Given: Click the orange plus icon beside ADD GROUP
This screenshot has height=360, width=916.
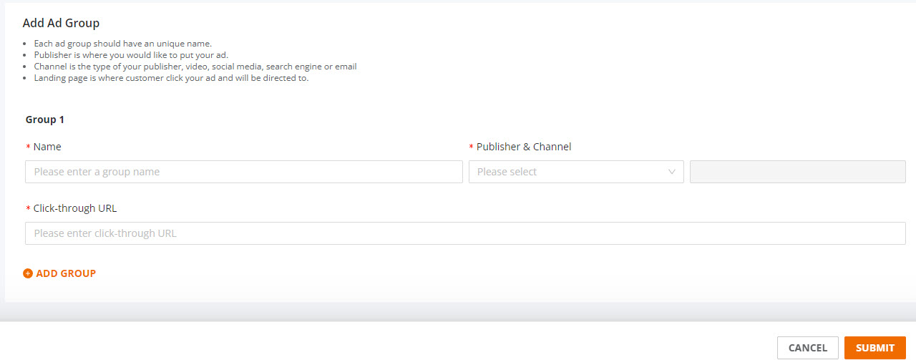Looking at the screenshot, I should point(28,273).
